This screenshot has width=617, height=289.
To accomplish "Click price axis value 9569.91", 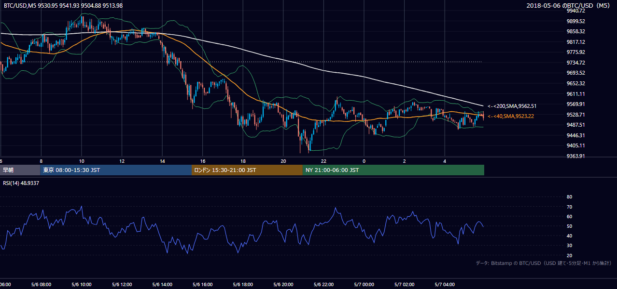I will 576,104.
